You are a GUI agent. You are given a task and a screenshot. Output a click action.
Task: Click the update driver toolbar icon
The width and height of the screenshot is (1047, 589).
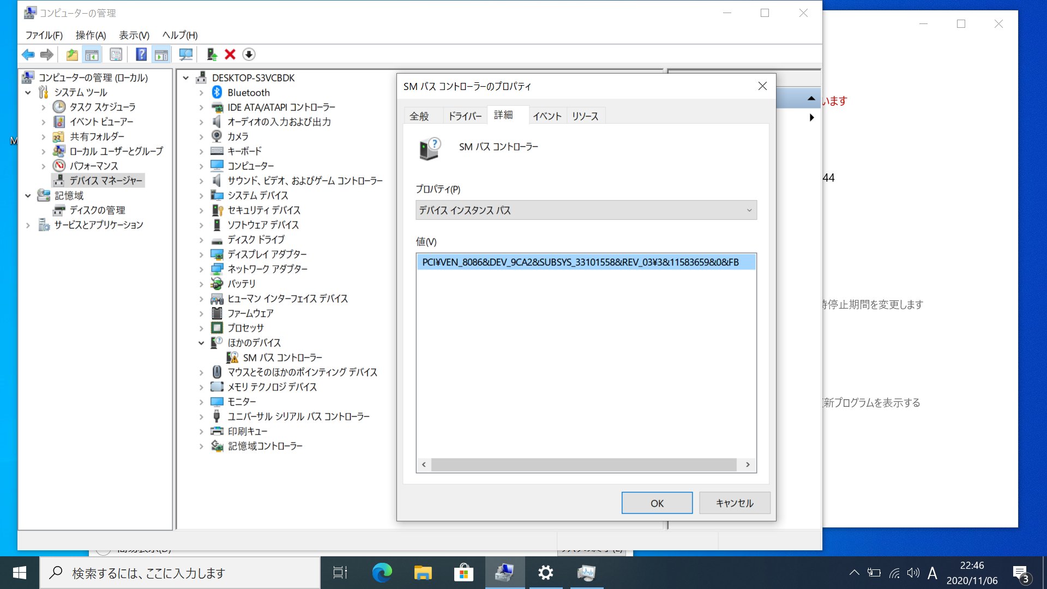pyautogui.click(x=212, y=54)
